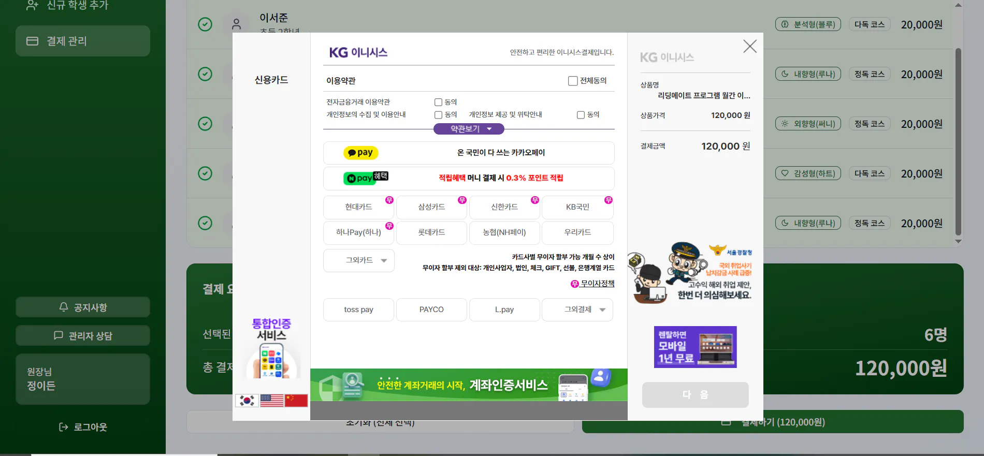Select KB국민 card
This screenshot has width=984, height=456.
tap(577, 207)
